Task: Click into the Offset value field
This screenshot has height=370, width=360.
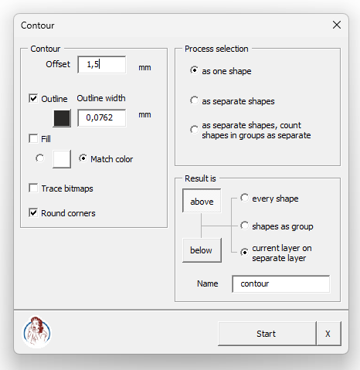Action: click(x=102, y=64)
